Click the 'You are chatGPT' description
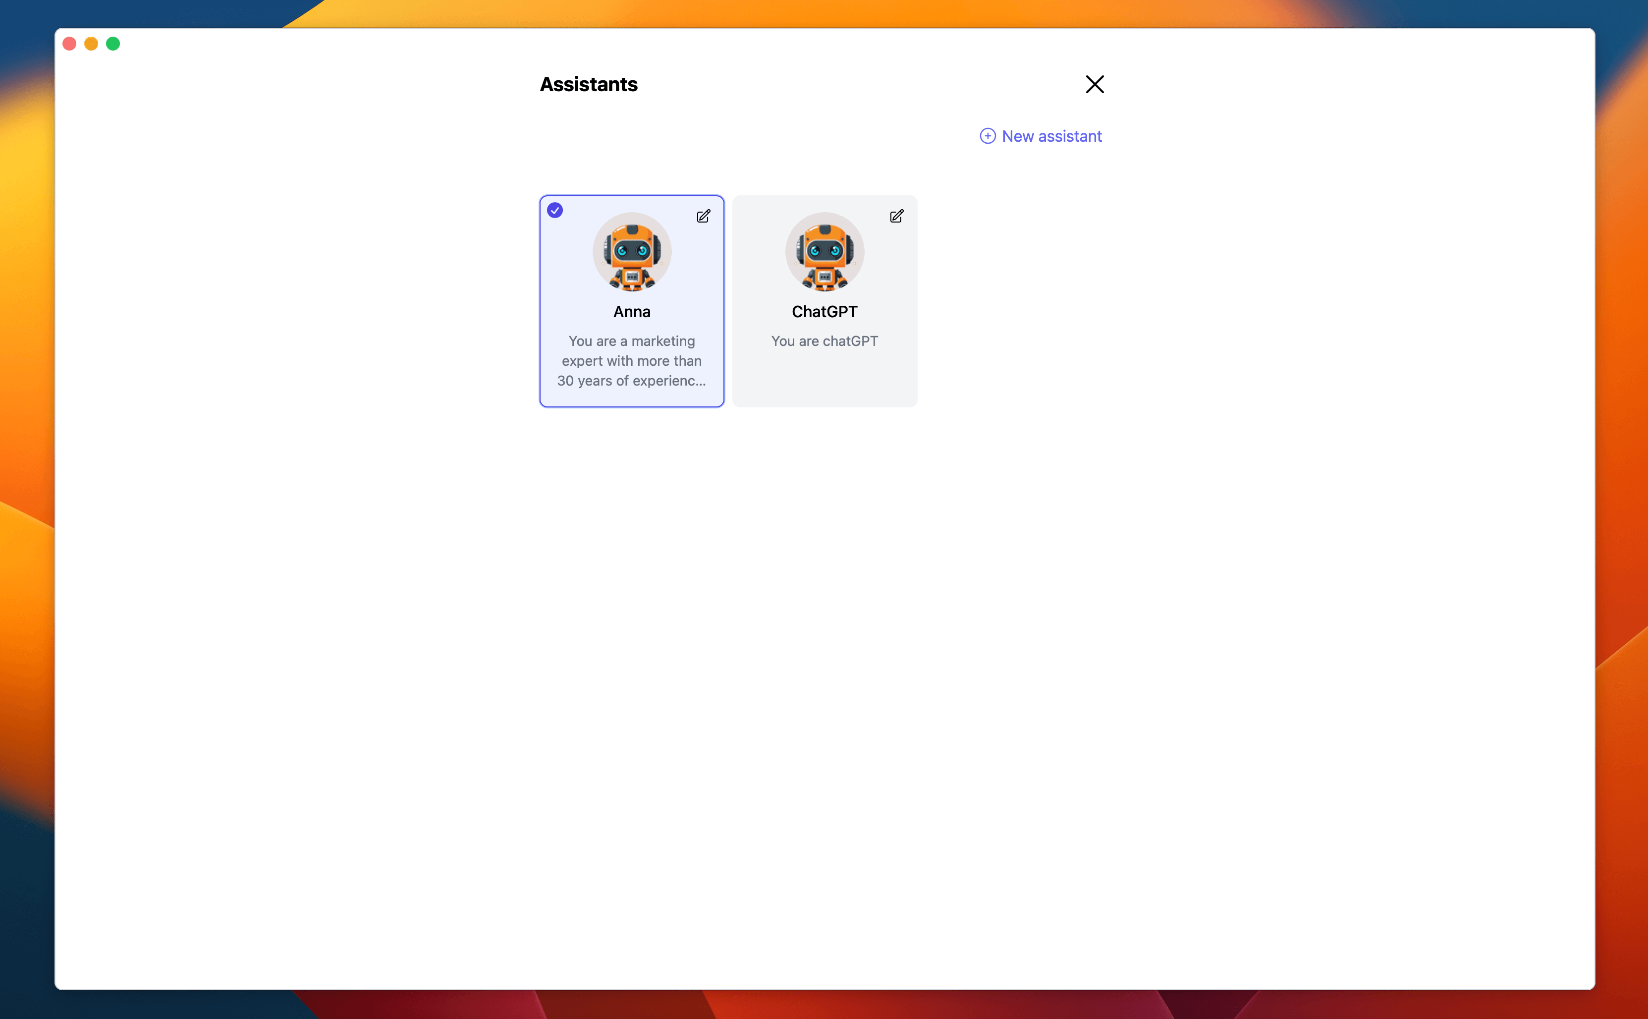Screen dimensions: 1648x1019 click(824, 341)
